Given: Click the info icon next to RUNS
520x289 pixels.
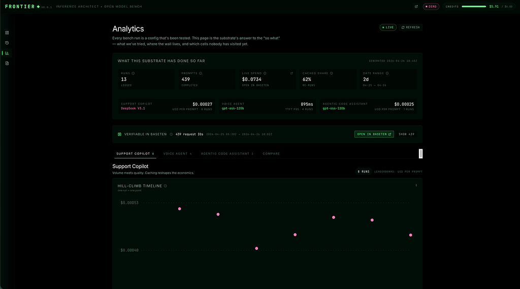Looking at the screenshot, I should (134, 73).
